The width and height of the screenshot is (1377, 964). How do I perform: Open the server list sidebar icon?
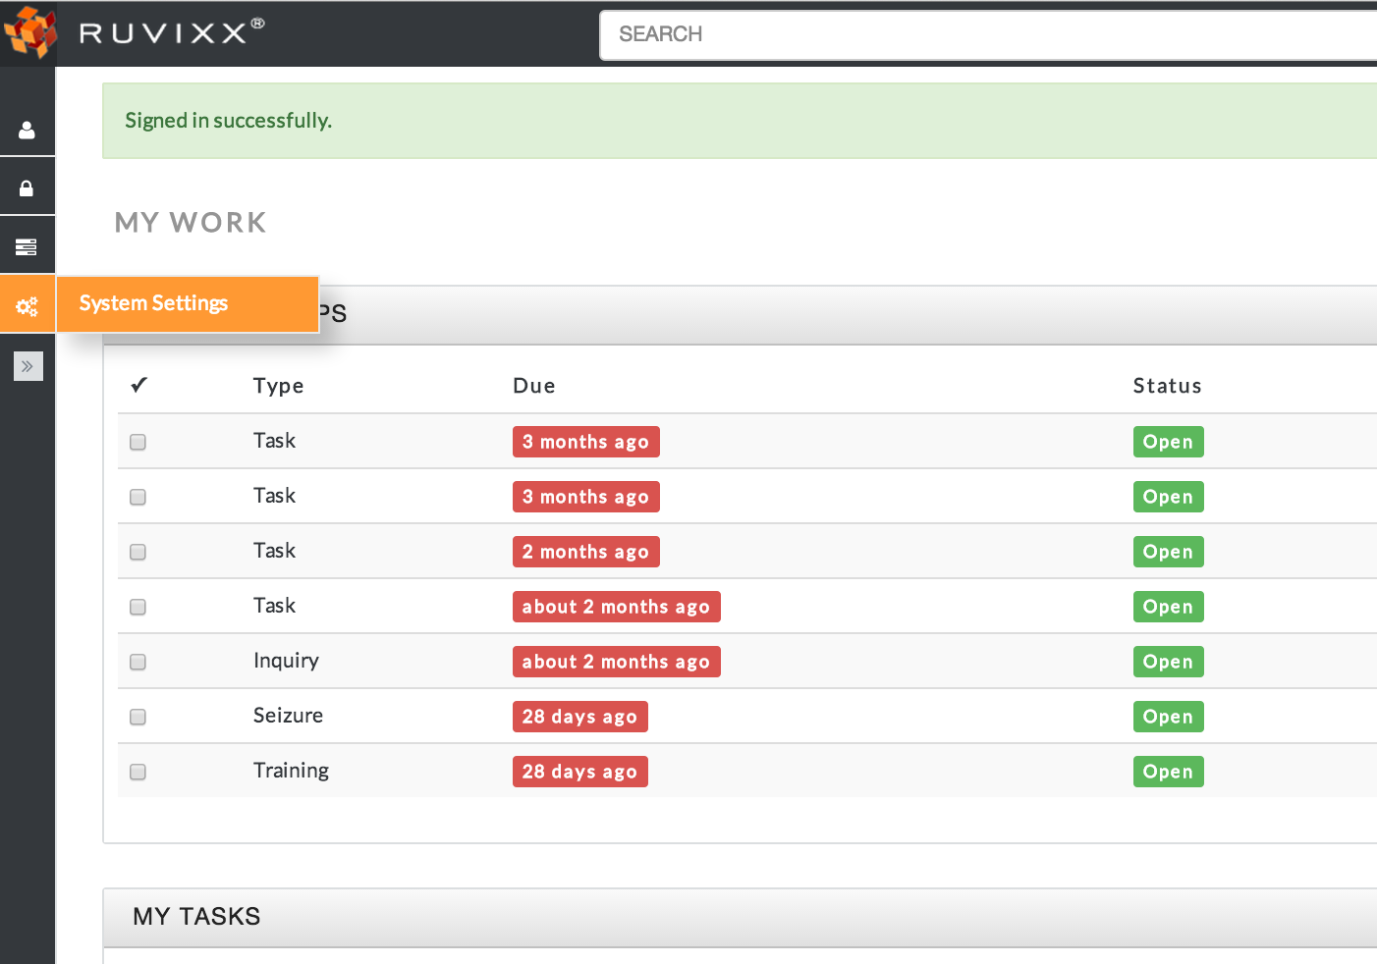tap(27, 246)
